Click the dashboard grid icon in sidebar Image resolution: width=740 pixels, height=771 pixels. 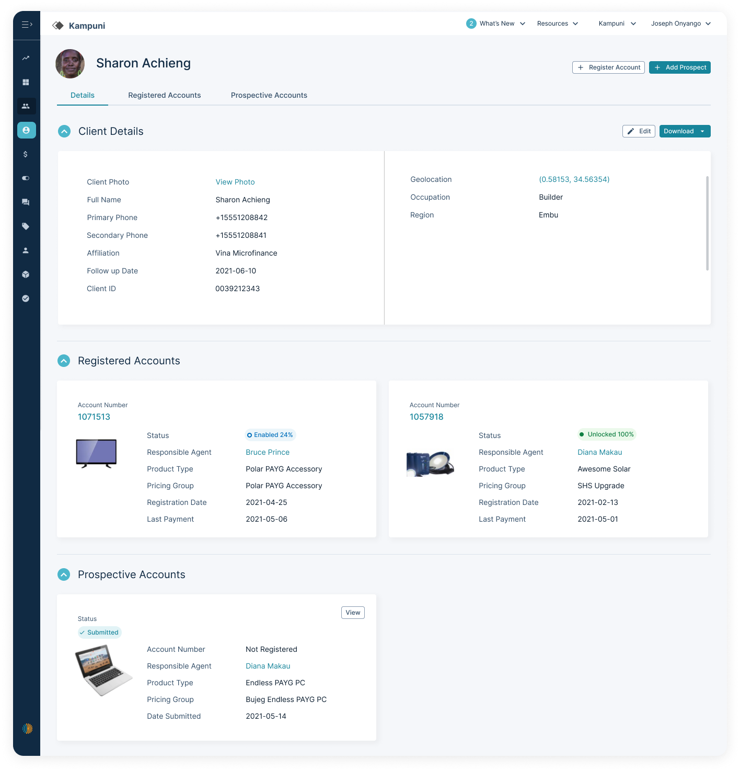click(x=26, y=82)
